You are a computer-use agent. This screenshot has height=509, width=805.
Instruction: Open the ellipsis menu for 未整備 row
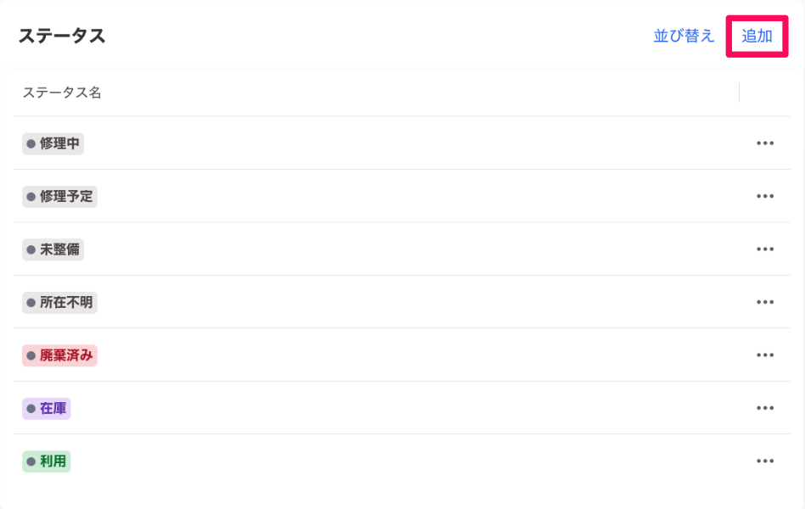click(765, 249)
